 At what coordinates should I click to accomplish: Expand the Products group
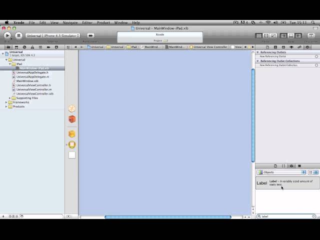[x=6, y=106]
